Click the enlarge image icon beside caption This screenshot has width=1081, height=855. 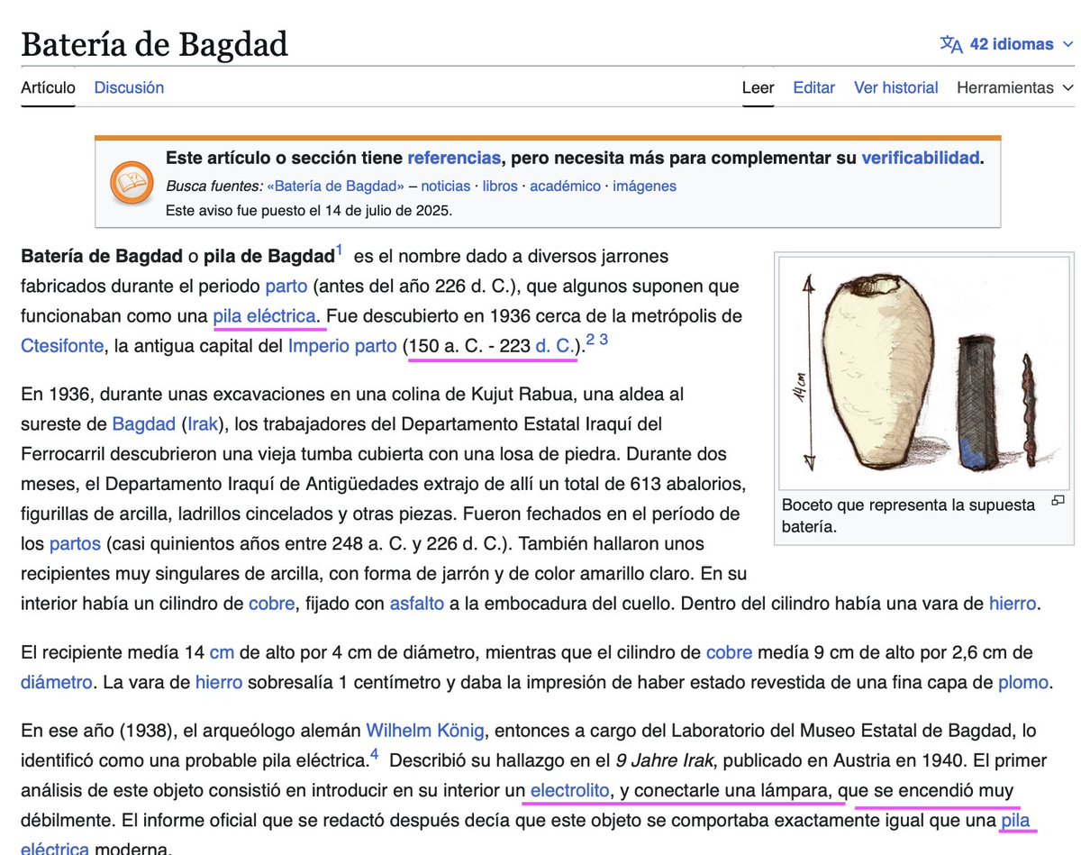[1058, 501]
